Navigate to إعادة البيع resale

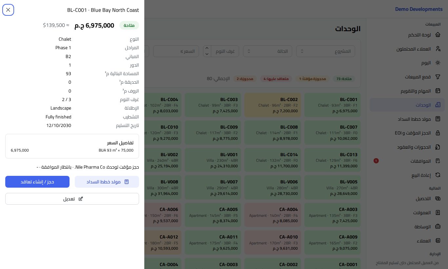(x=407, y=175)
